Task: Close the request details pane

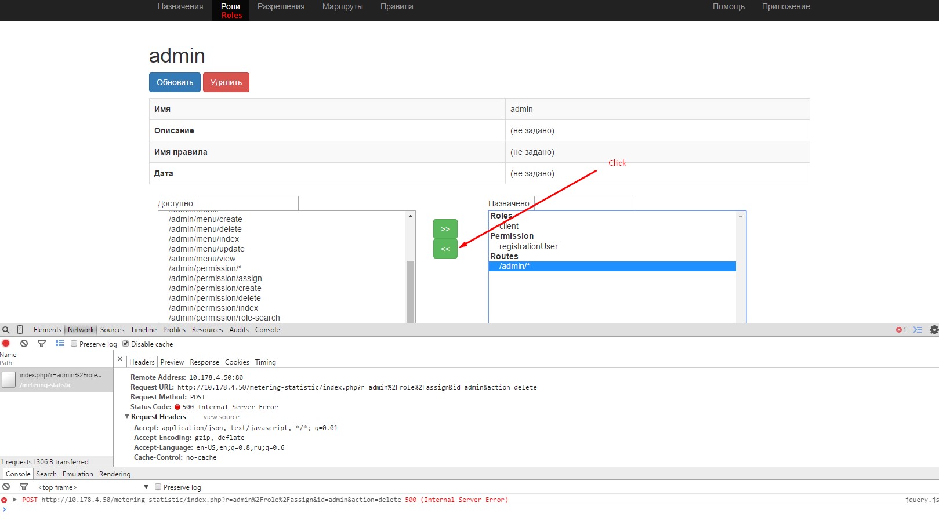Action: tap(120, 359)
